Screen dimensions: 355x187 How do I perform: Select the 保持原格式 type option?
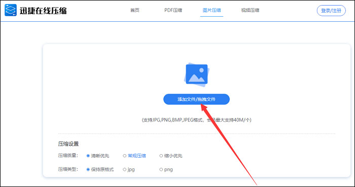(x=100, y=169)
